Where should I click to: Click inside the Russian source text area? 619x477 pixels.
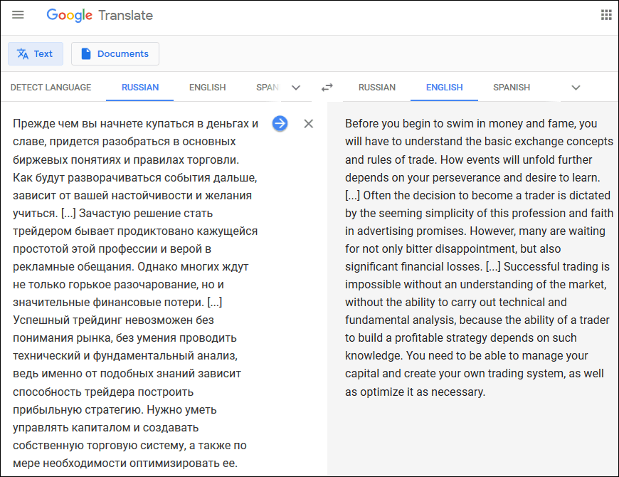135,293
